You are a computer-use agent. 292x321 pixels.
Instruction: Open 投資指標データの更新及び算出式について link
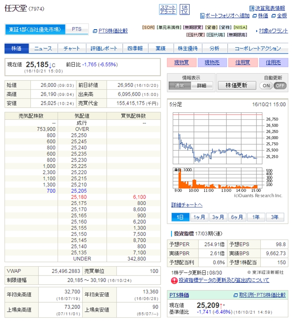(x=224, y=280)
